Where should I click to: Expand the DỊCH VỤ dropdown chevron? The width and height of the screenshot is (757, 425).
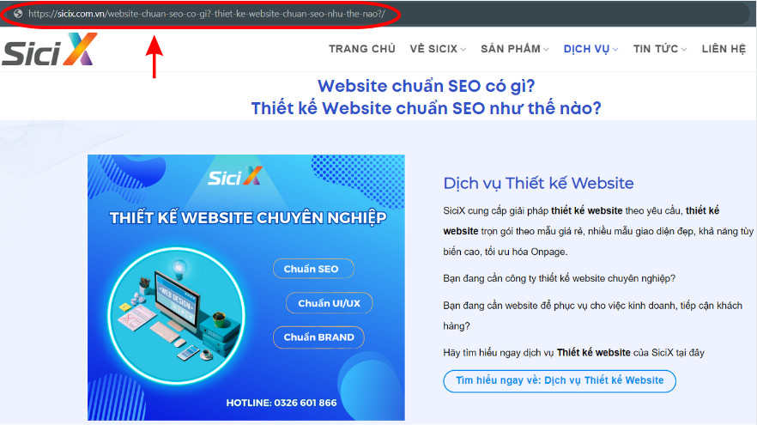click(615, 49)
